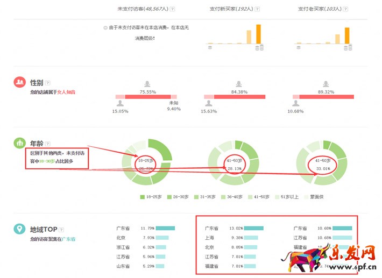Screen dimensions: 382x278
Task: Click 广东省 link under 地域TOP description
Action: click(x=68, y=239)
